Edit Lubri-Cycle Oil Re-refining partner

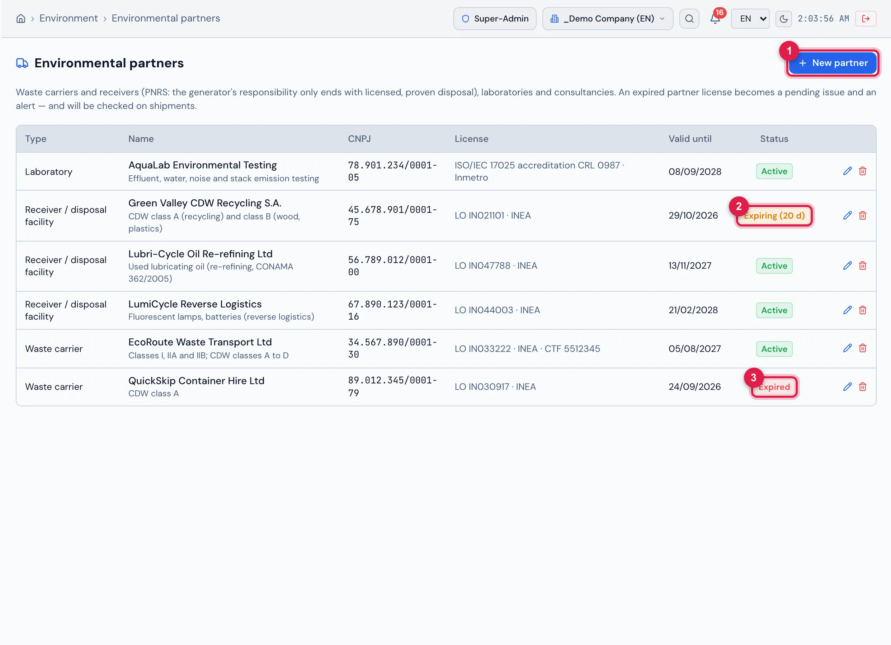click(x=847, y=266)
